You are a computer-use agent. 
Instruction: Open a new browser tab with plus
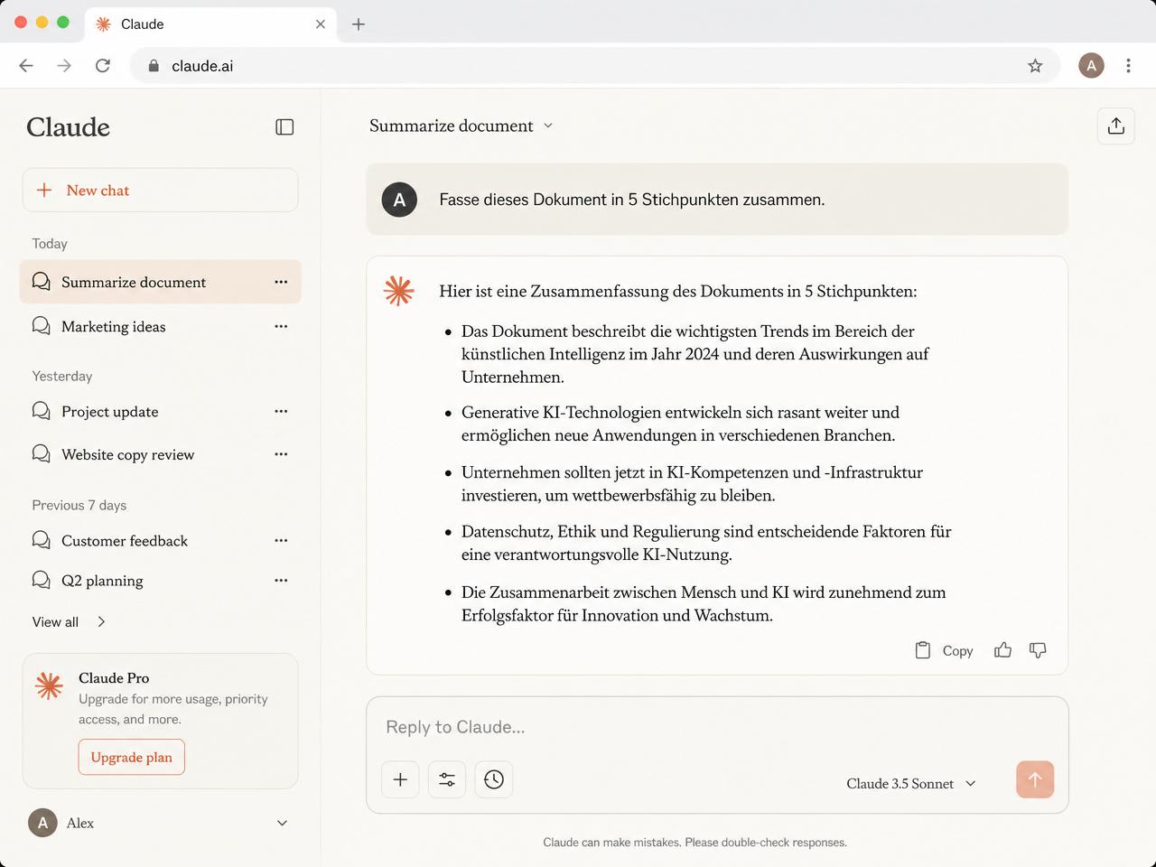(x=359, y=24)
